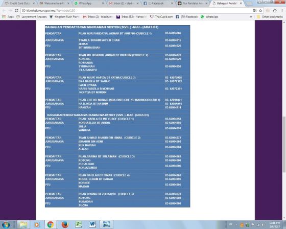Bookmark this page with the star icon
286x229 pixels.
tap(260, 11)
